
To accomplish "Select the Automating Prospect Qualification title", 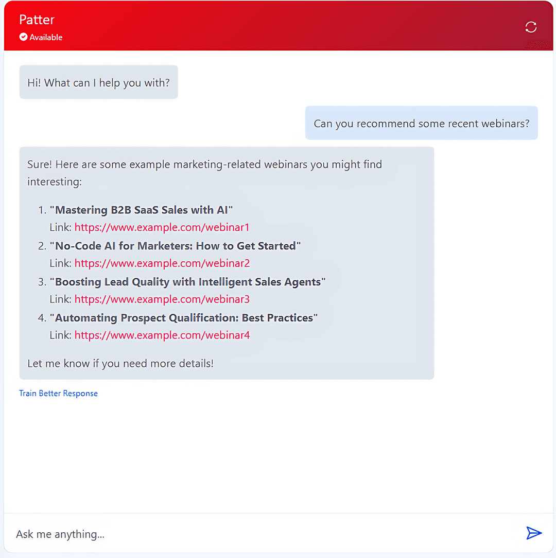I will (184, 318).
